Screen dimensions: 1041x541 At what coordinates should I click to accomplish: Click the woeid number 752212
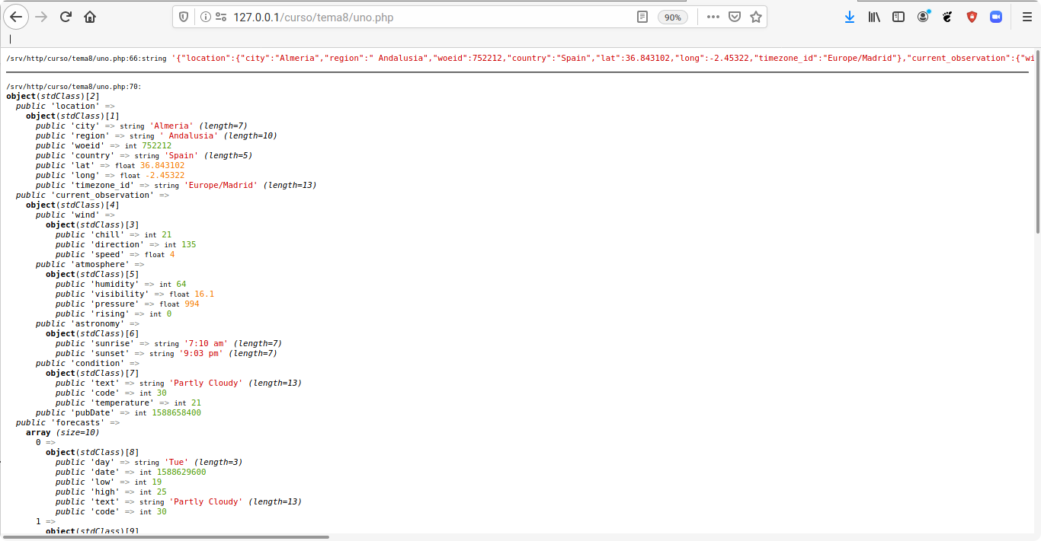click(156, 145)
